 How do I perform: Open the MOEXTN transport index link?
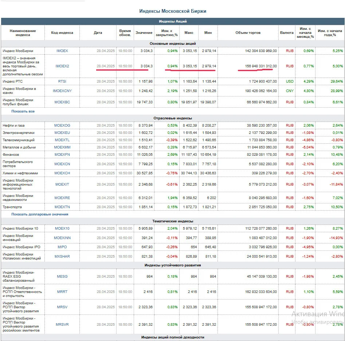click(62, 207)
